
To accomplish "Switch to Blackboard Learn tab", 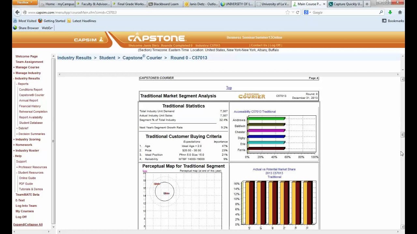I will pos(165,4).
